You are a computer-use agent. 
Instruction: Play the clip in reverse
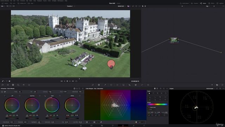coord(64,81)
